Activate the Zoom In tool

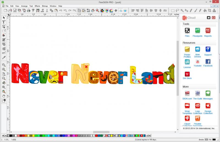point(4,69)
